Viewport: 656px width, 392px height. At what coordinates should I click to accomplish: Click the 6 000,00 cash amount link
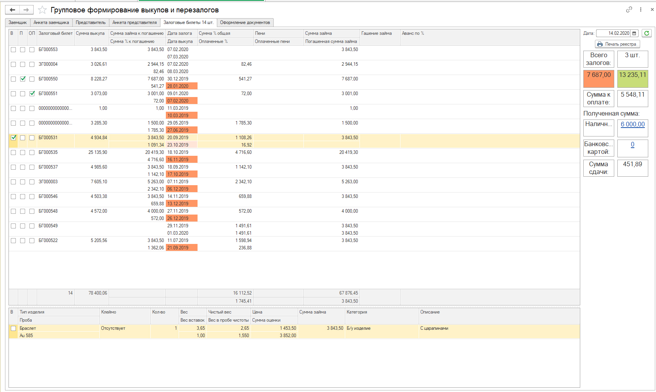point(632,124)
